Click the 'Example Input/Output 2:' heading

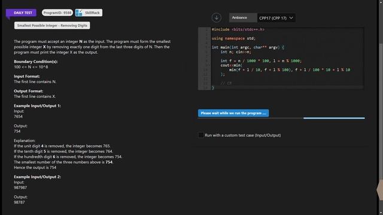pyautogui.click(x=37, y=177)
